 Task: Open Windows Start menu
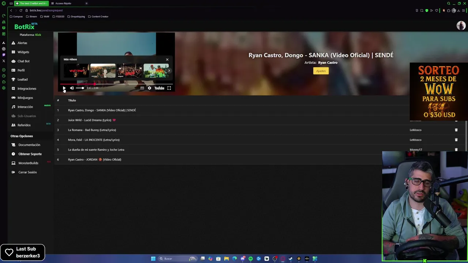[x=153, y=259]
